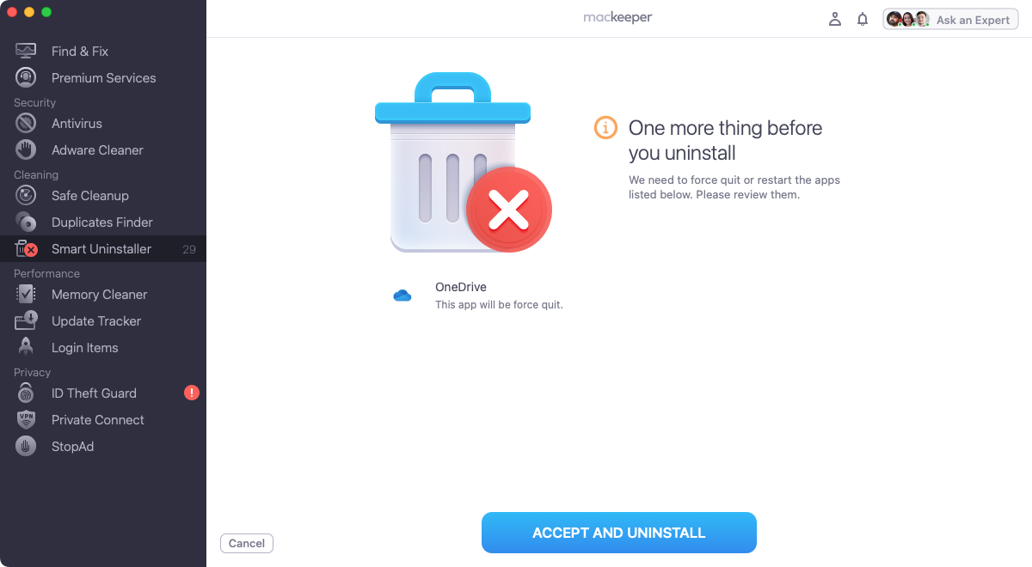
Task: Click the info icon next to uninstall warning
Action: 605,127
